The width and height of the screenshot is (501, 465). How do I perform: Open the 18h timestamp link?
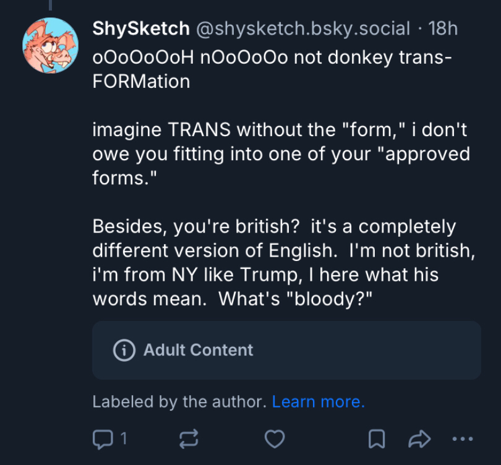(442, 28)
